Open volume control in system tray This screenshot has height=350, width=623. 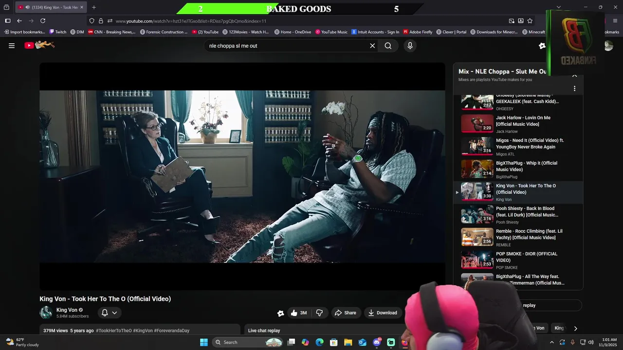(x=591, y=342)
